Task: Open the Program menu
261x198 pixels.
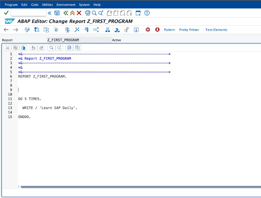Action: (11, 5)
